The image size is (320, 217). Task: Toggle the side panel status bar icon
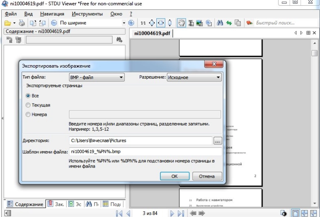(8, 213)
